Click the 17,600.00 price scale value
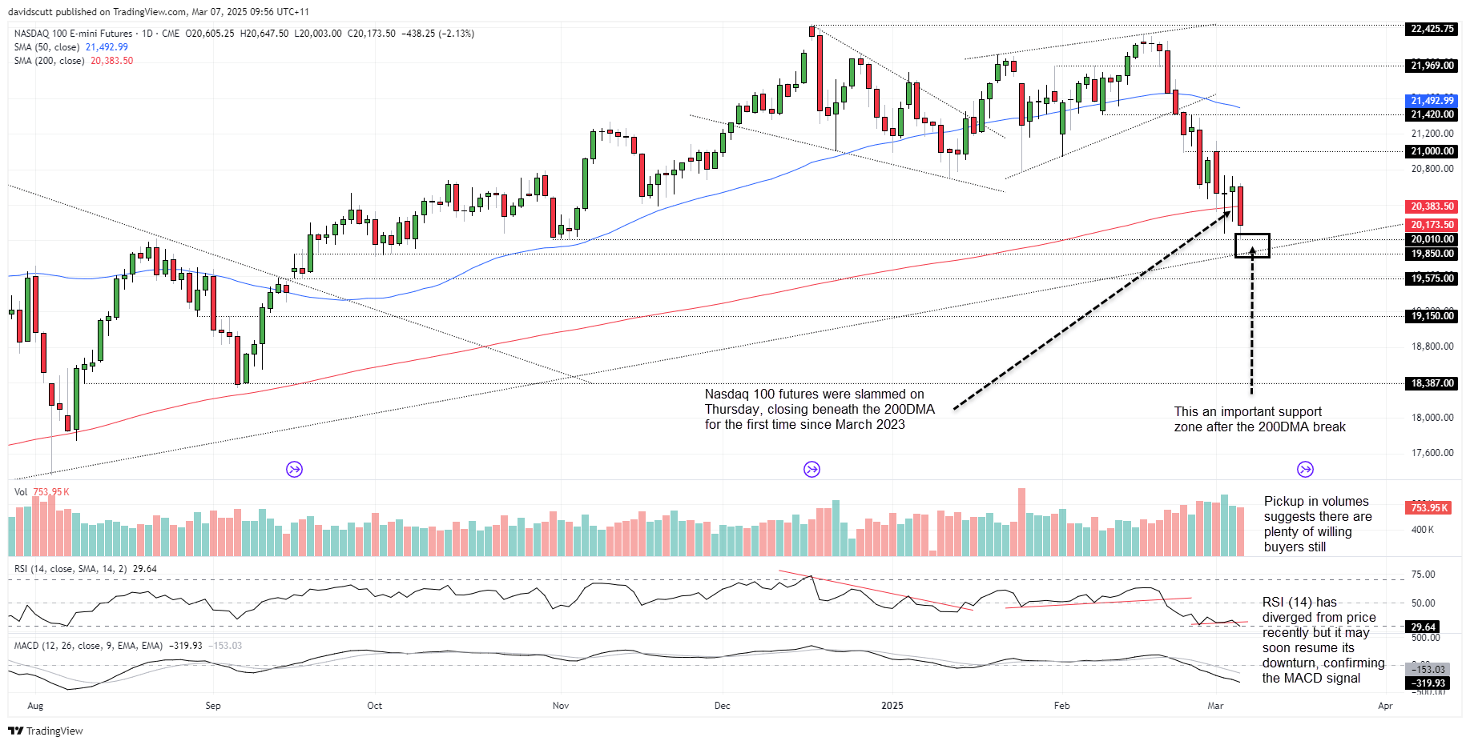The image size is (1470, 745). (x=1432, y=453)
